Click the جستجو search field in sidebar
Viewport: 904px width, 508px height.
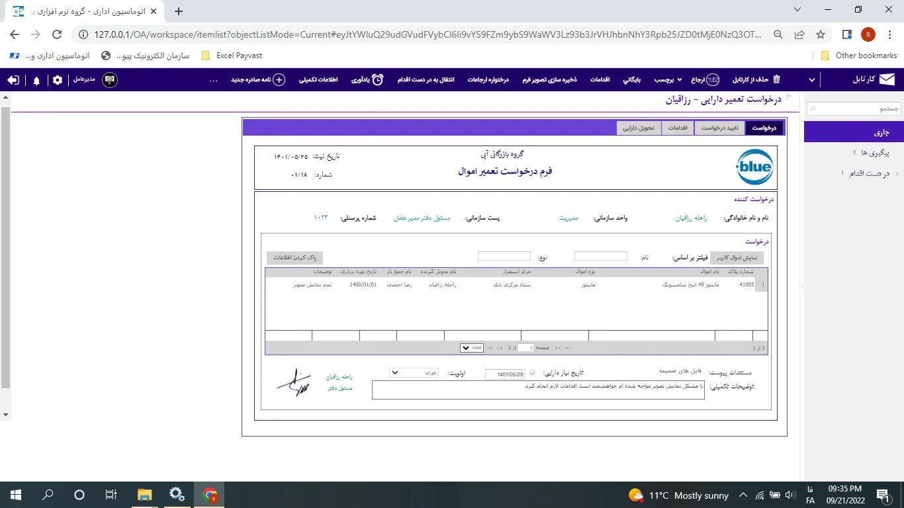pyautogui.click(x=853, y=108)
